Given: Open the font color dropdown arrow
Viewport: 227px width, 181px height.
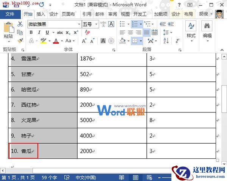Looking at the screenshot, I should 62,41.
